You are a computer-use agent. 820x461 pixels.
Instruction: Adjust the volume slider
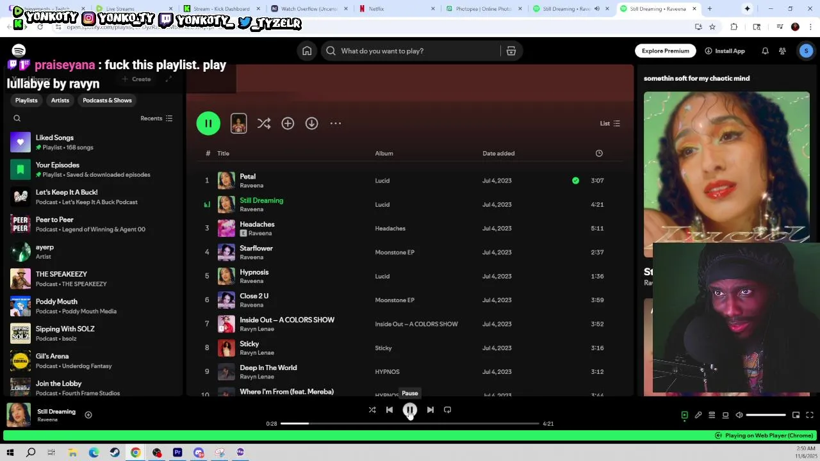tap(766, 415)
